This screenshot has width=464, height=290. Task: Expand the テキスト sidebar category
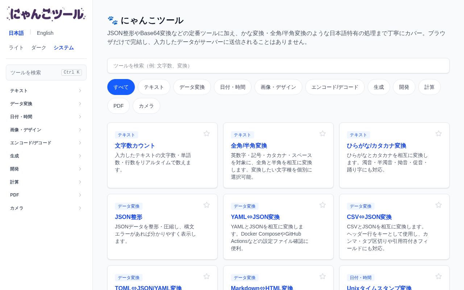pyautogui.click(x=46, y=91)
